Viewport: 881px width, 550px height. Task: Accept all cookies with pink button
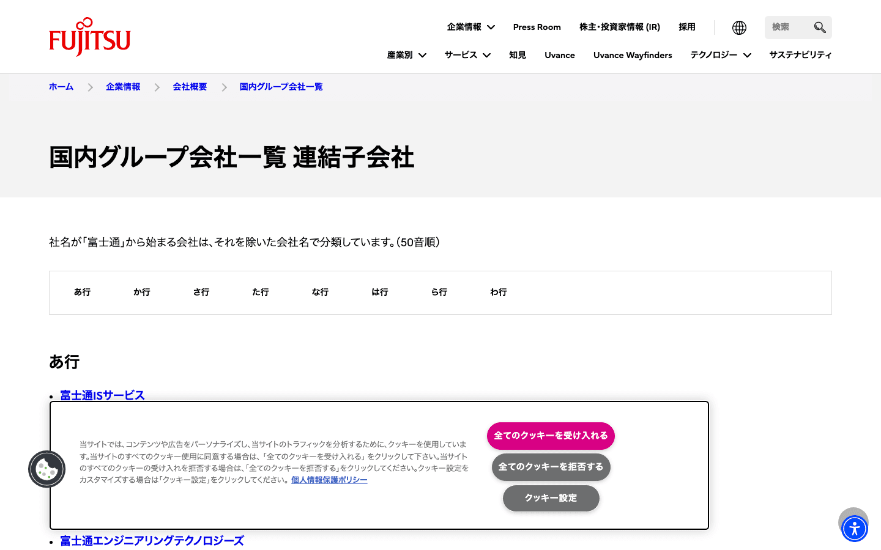click(x=551, y=436)
